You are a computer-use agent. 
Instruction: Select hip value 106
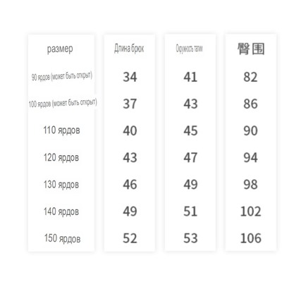coord(250,238)
